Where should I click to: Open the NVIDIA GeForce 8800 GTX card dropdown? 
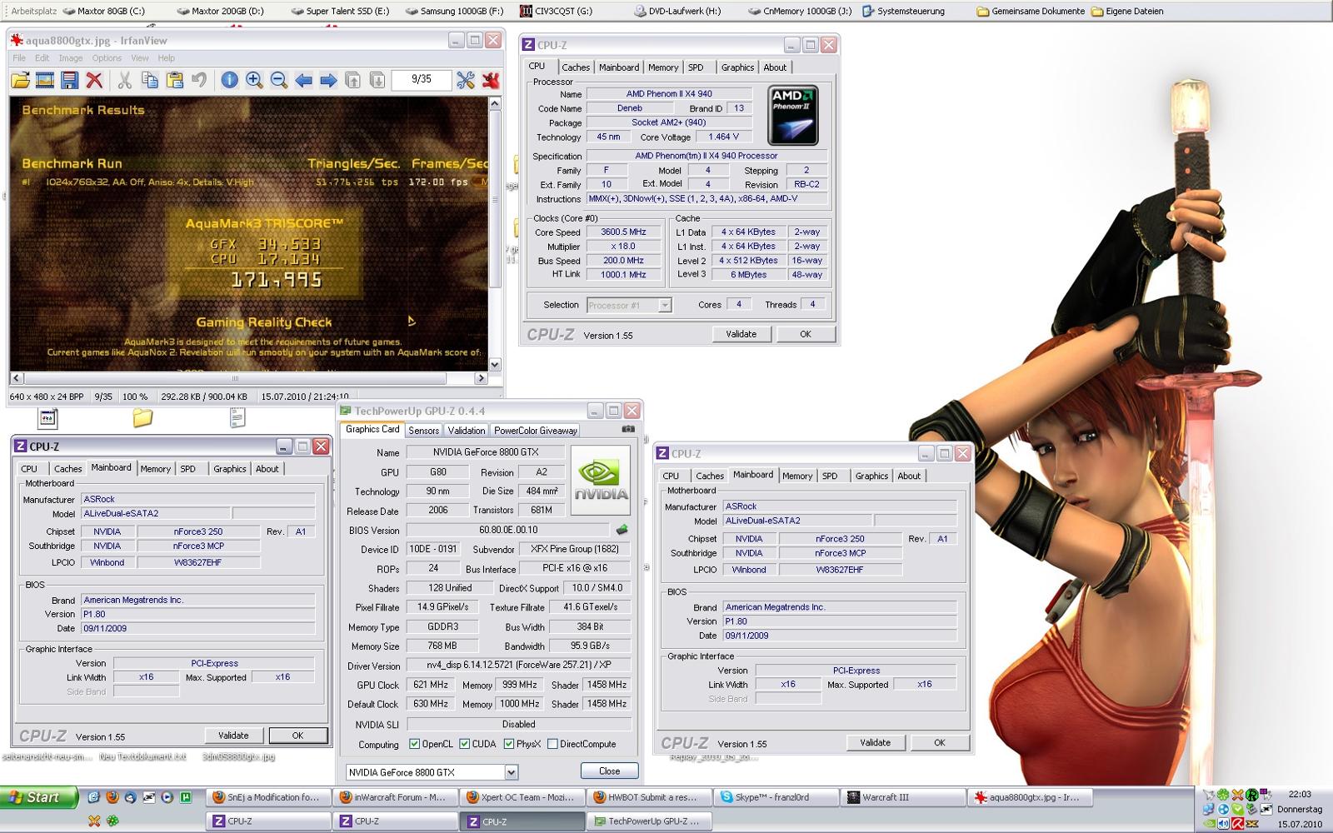click(x=432, y=772)
